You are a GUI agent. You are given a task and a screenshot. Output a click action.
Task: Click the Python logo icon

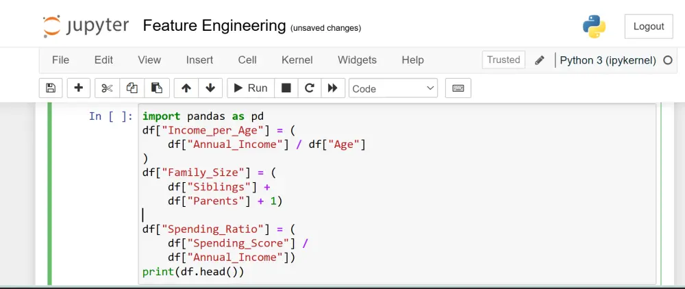tap(594, 26)
